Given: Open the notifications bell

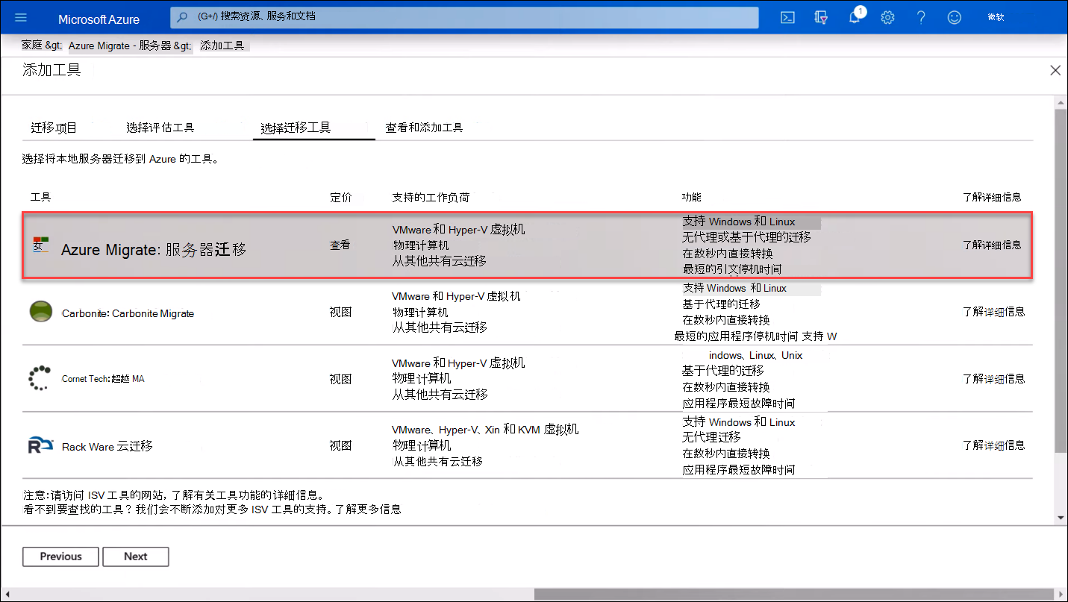Looking at the screenshot, I should pyautogui.click(x=855, y=18).
